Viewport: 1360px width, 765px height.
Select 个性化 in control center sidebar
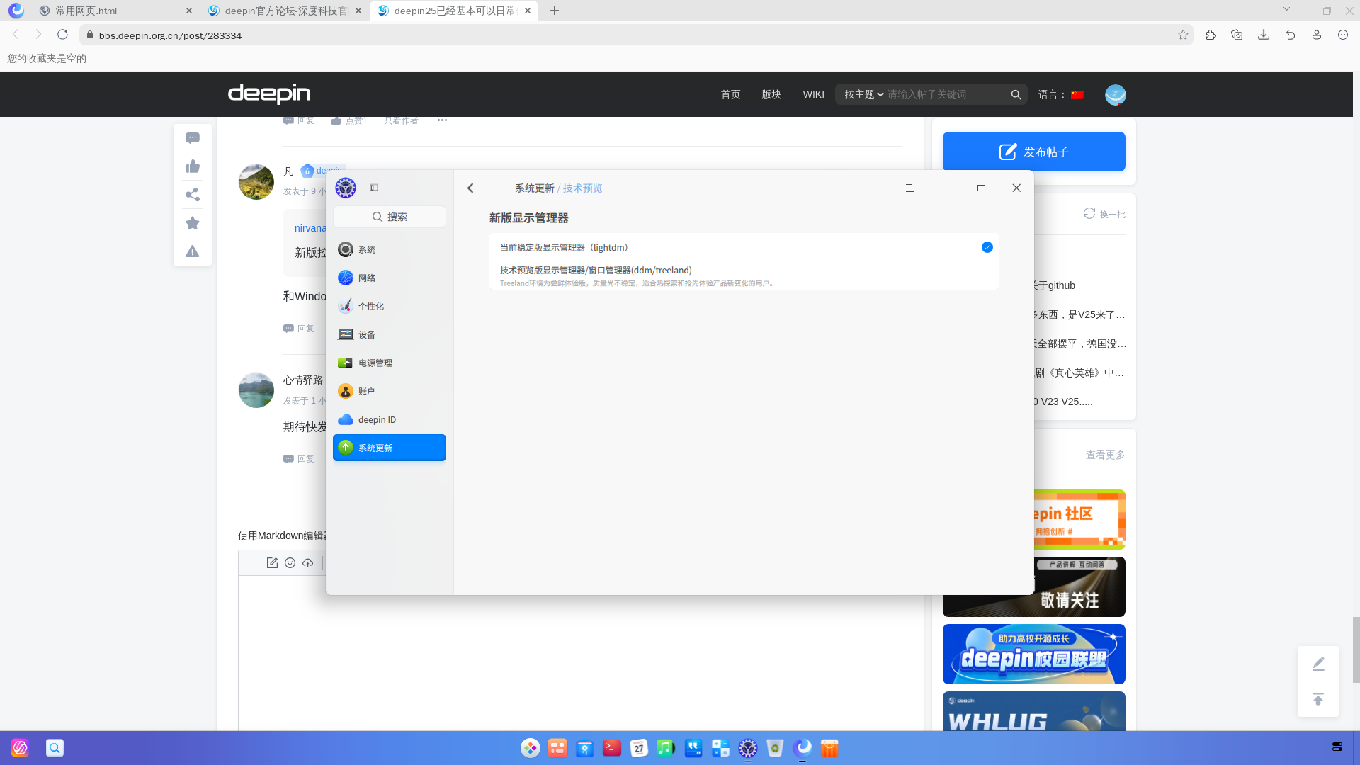pos(389,306)
